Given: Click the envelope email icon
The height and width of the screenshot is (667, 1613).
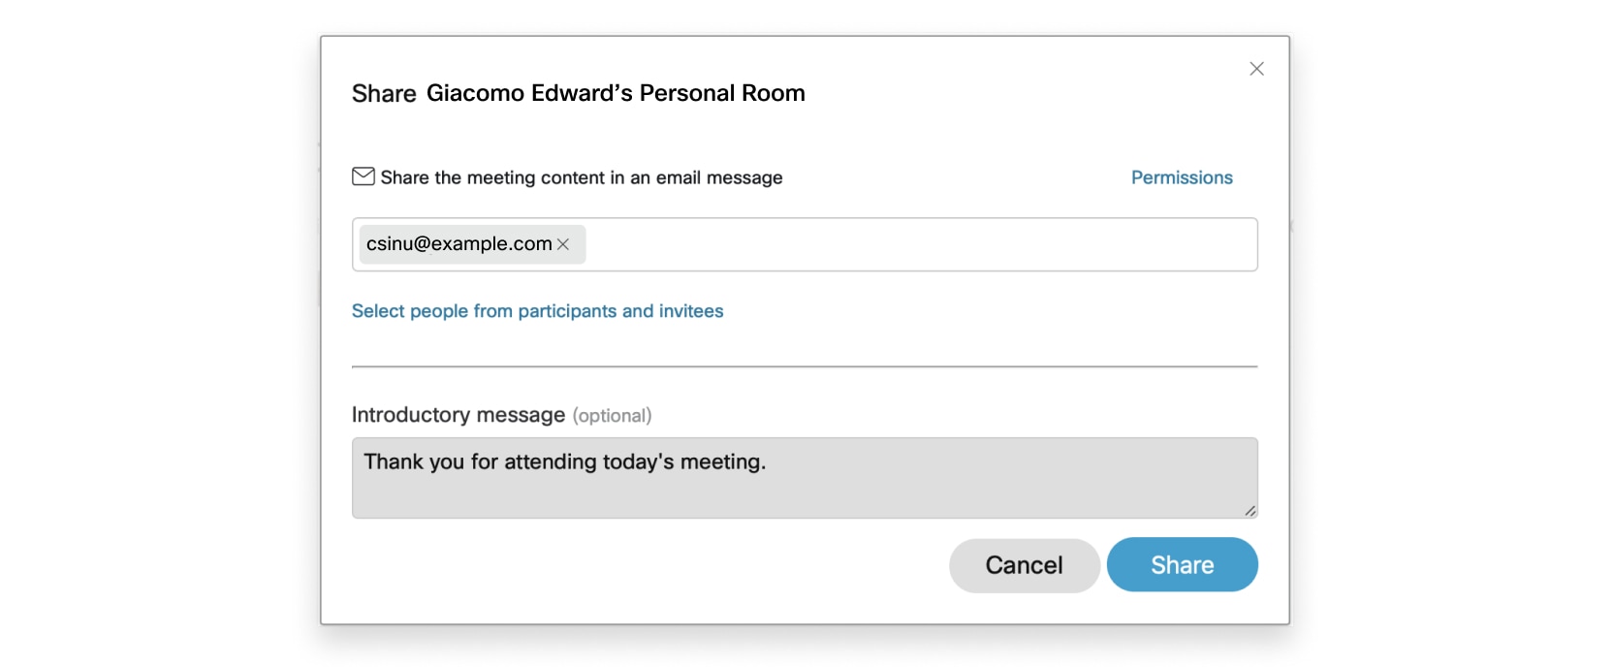Looking at the screenshot, I should [364, 176].
